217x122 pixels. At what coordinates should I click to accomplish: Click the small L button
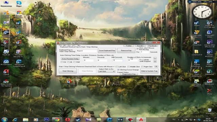pyautogui.click(x=155, y=58)
